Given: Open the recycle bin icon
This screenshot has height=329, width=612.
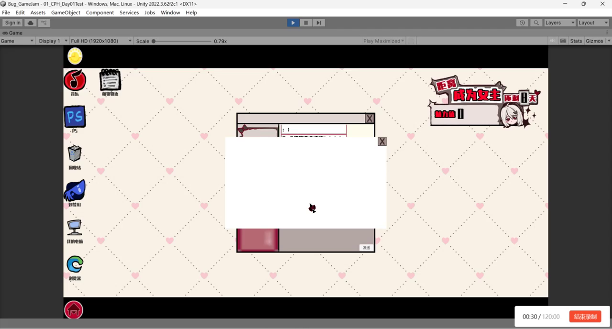Looking at the screenshot, I should click(x=75, y=154).
